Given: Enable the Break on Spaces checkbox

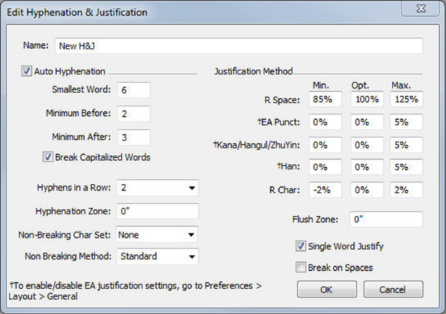Looking at the screenshot, I should (x=301, y=268).
